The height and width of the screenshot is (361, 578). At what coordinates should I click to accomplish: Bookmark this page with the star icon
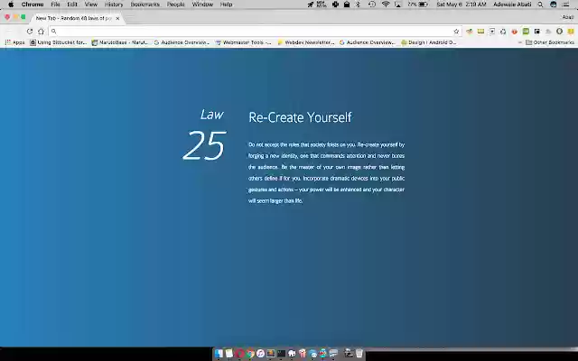coord(456,32)
